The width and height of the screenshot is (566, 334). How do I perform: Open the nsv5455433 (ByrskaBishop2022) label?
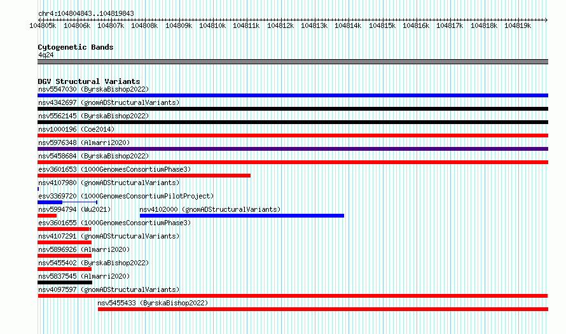153,303
